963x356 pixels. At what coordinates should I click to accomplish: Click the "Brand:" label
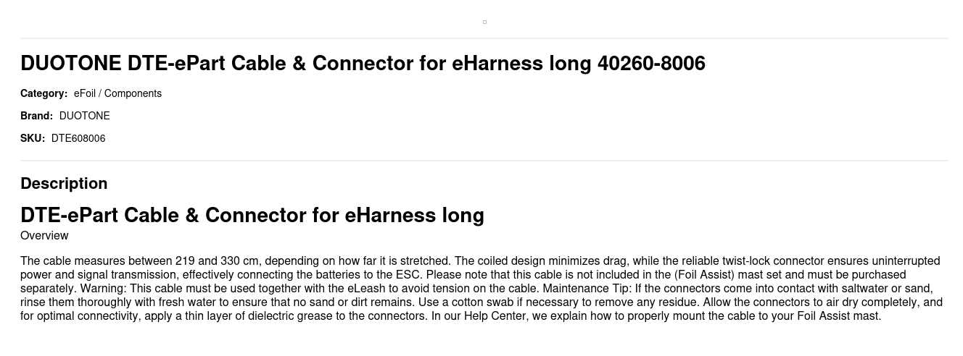pos(36,116)
